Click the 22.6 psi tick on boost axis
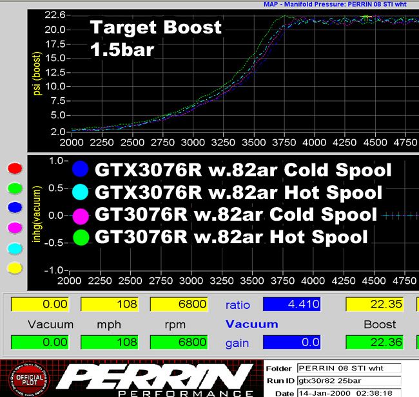Image resolution: width=419 pixels, height=397 pixels. 55,15
